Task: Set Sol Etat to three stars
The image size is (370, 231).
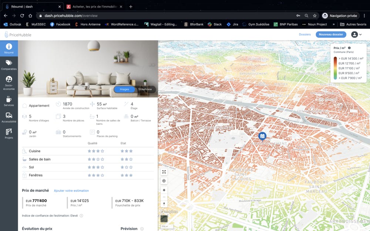Action: pyautogui.click(x=131, y=167)
